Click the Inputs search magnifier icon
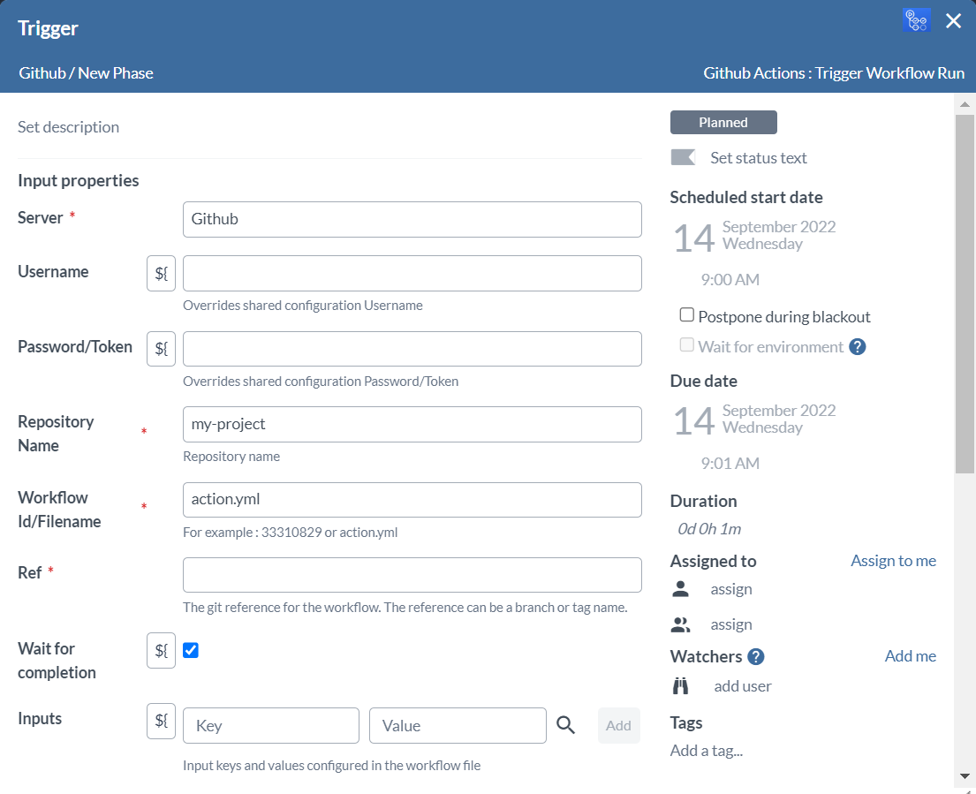Image resolution: width=976 pixels, height=794 pixels. [566, 725]
